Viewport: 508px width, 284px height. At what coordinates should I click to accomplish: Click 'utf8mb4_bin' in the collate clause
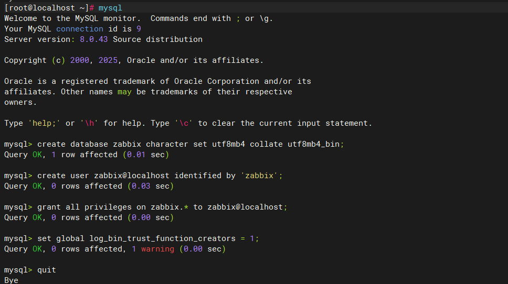[x=314, y=144]
